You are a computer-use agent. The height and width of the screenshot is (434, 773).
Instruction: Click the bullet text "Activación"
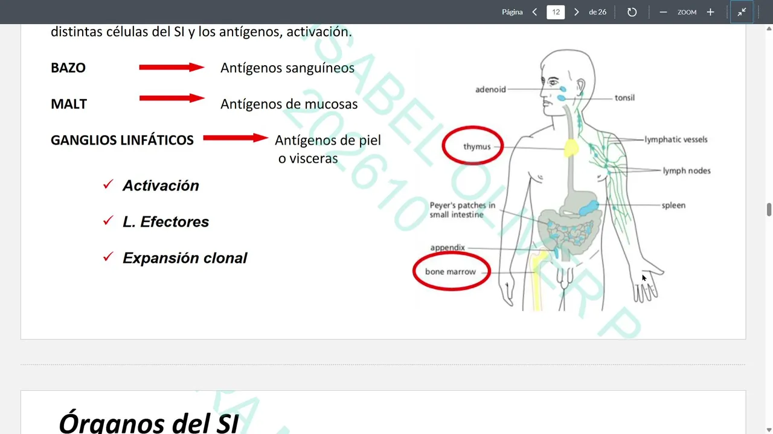(161, 186)
